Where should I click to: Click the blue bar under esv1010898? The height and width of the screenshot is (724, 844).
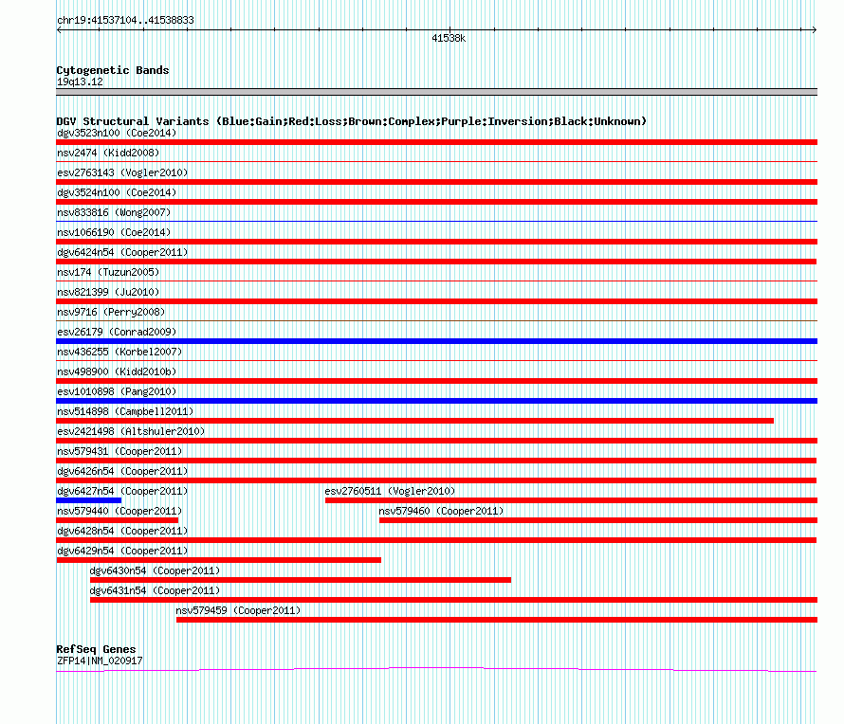click(x=436, y=401)
